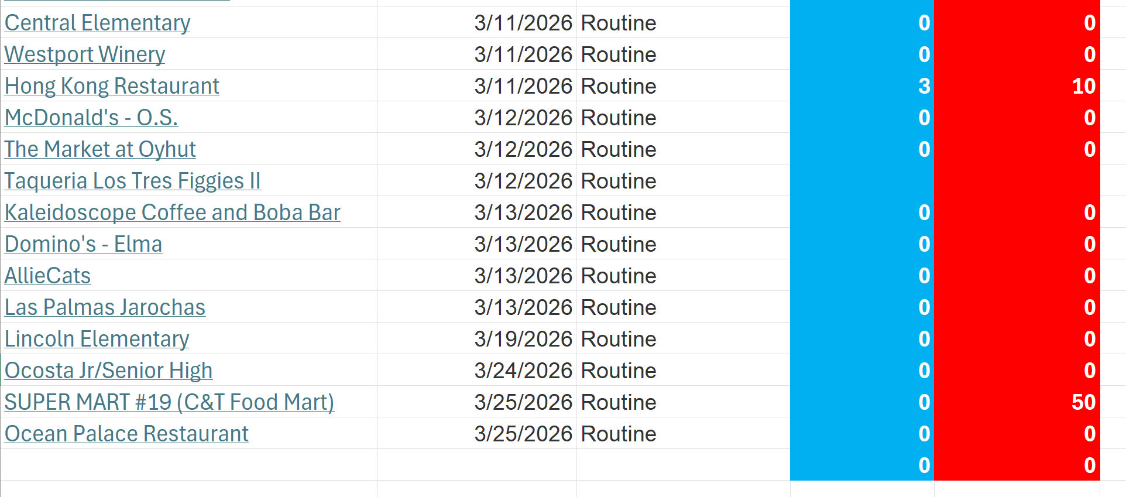Open Taqueria Los Tres Figgies II link
1126x497 pixels.
coord(132,181)
